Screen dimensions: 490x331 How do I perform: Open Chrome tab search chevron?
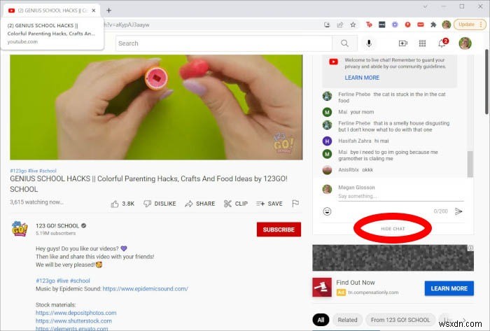click(x=426, y=6)
